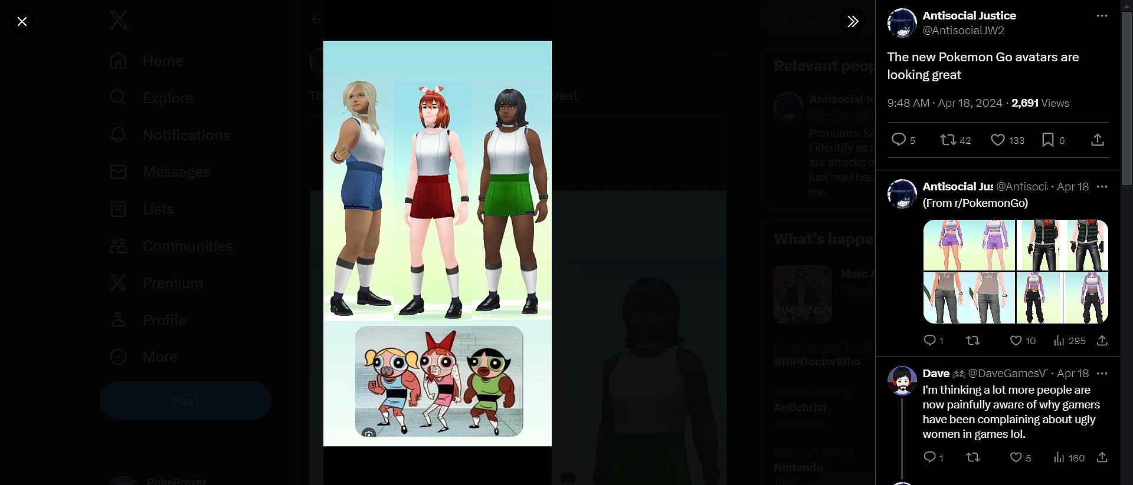Open Antisocial Justice profile name link
The width and height of the screenshot is (1133, 485).
969,16
